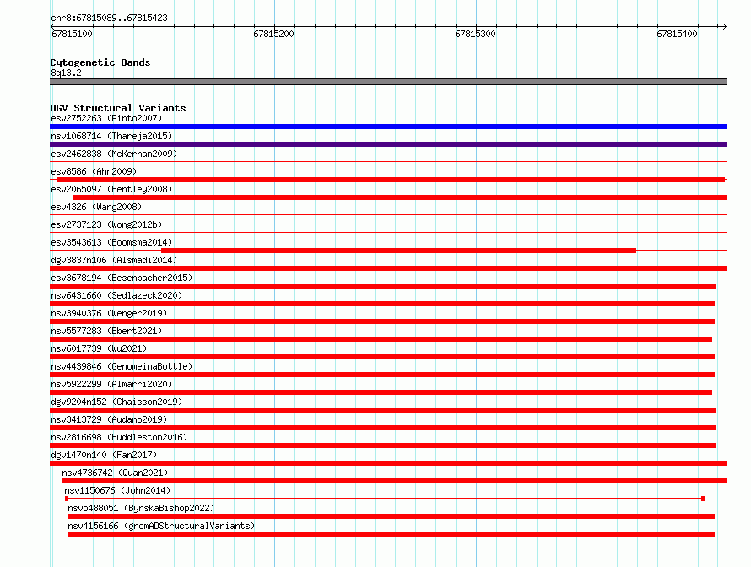The height and width of the screenshot is (567, 751).
Task: Open nsv3413729 (Audano2019) variant
Action: click(x=109, y=419)
